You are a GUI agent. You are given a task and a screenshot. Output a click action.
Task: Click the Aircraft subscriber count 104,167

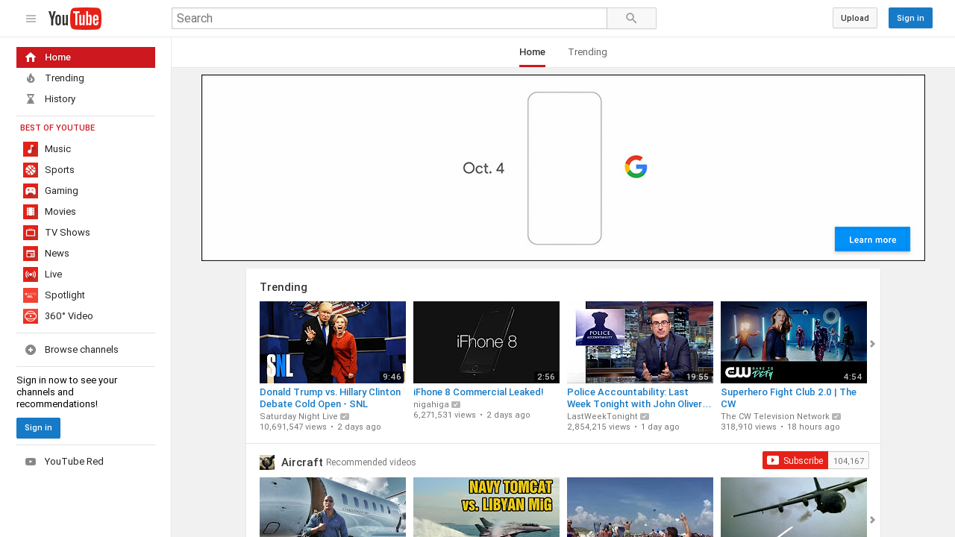pyautogui.click(x=848, y=461)
